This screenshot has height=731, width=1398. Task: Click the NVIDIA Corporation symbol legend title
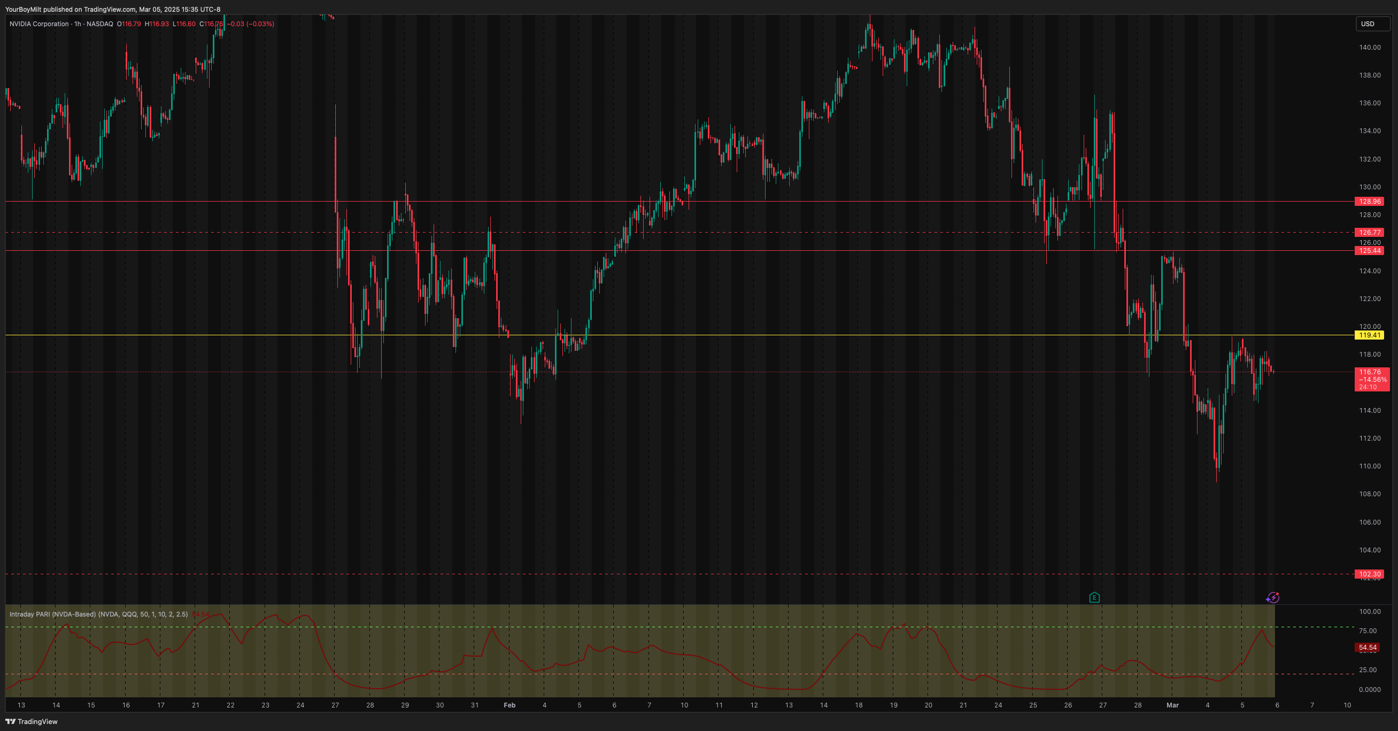click(x=39, y=24)
